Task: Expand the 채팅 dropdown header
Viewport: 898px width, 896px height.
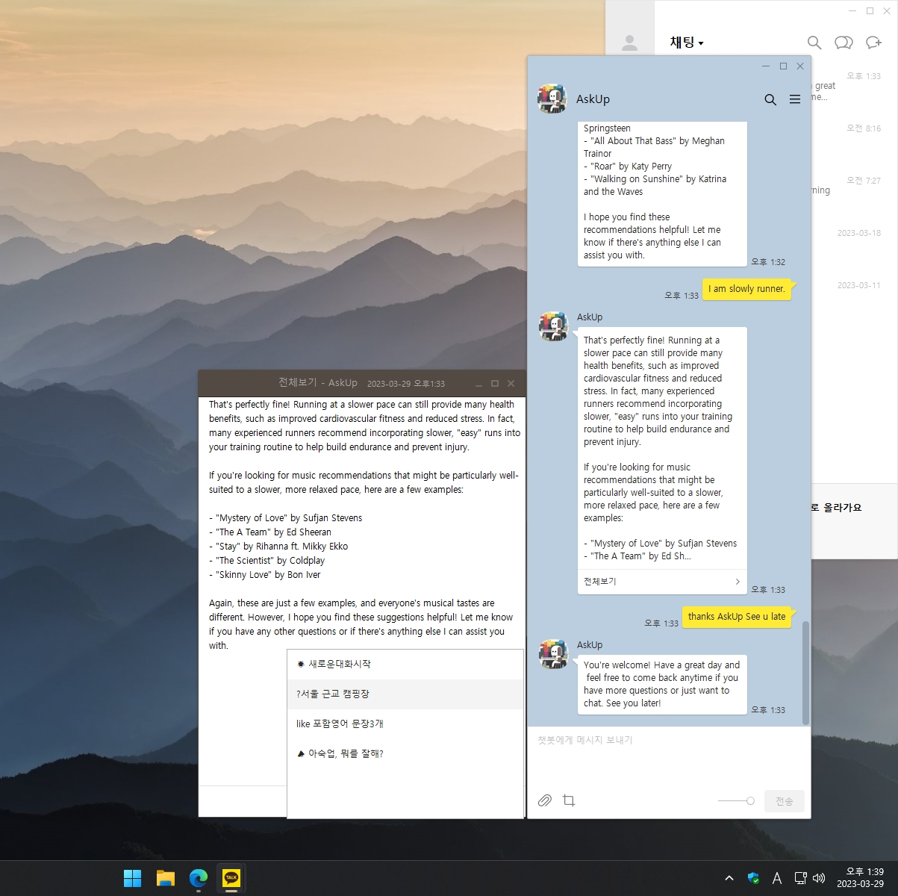Action: pyautogui.click(x=687, y=43)
